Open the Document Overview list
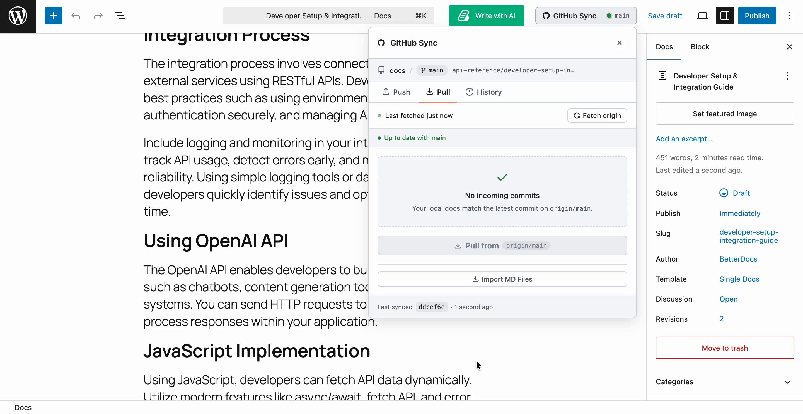This screenshot has width=803, height=414. pos(120,16)
